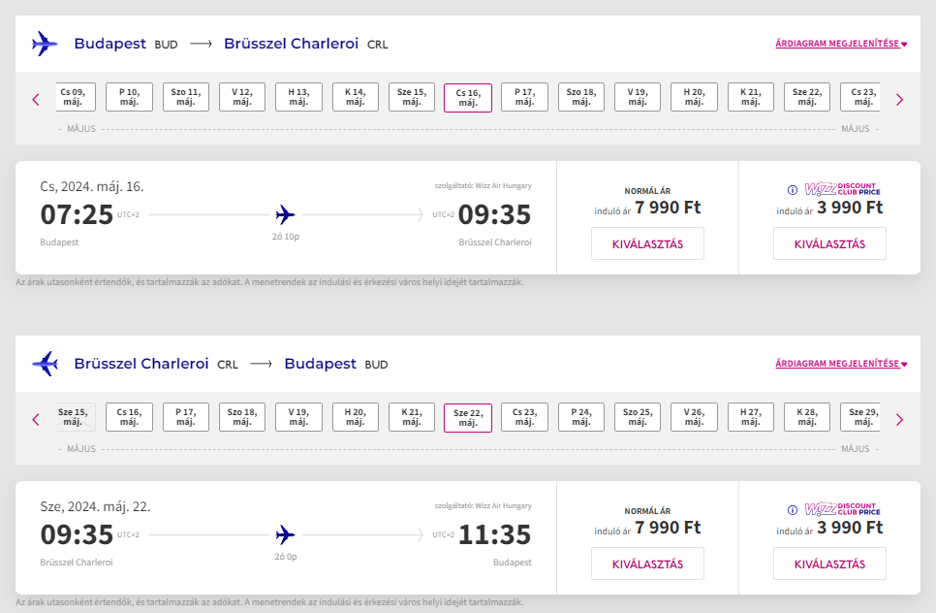This screenshot has width=936, height=613.
Task: Select outbound date Sze 15, máj.
Action: click(x=412, y=97)
